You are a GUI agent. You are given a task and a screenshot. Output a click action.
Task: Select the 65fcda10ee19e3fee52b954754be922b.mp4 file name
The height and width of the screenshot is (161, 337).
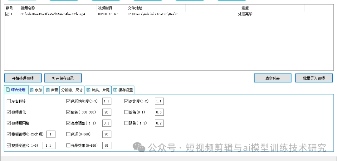point(53,14)
